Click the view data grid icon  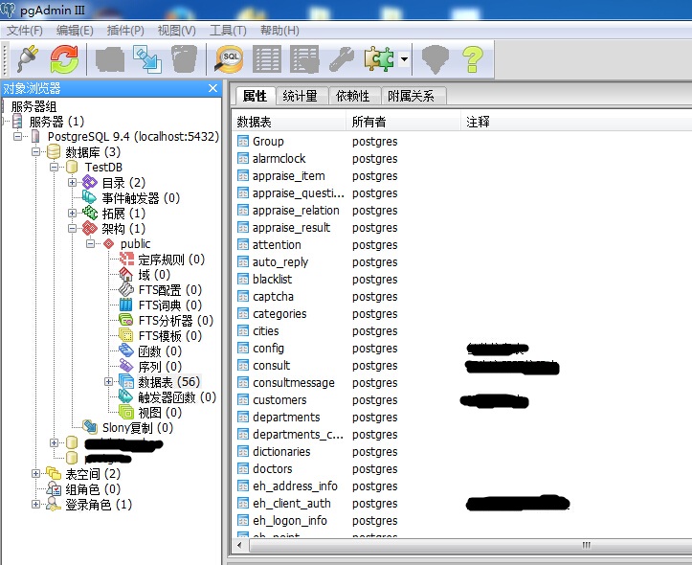[x=267, y=59]
